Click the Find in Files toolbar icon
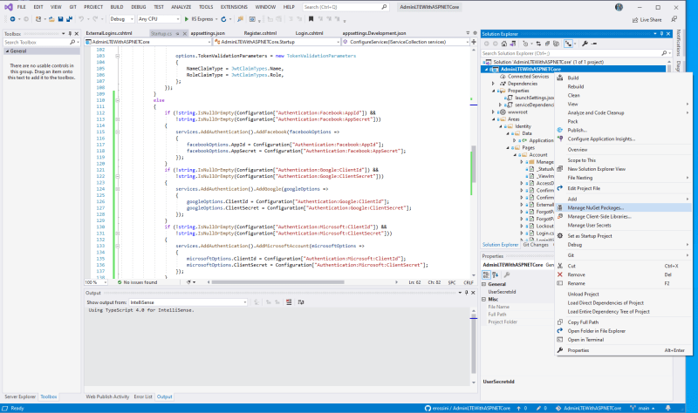The height and width of the screenshot is (413, 698). click(x=240, y=19)
